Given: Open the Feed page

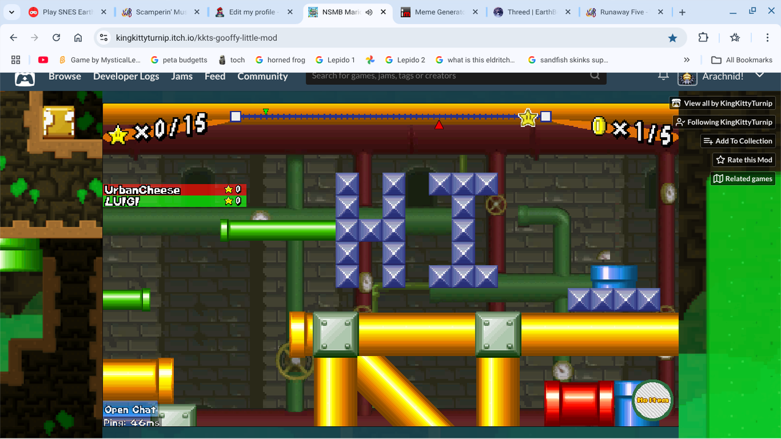Looking at the screenshot, I should click(215, 76).
